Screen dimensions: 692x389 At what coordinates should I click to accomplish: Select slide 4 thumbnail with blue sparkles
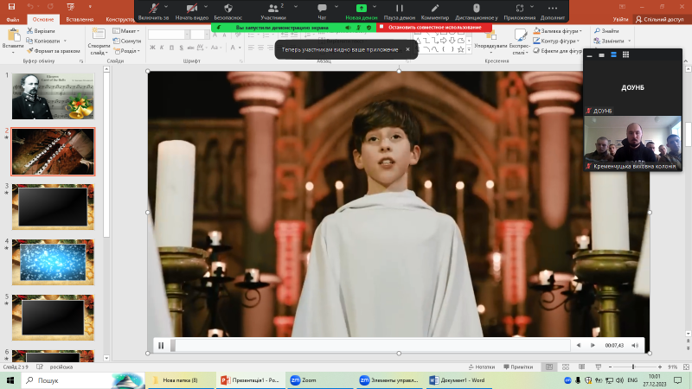(53, 262)
